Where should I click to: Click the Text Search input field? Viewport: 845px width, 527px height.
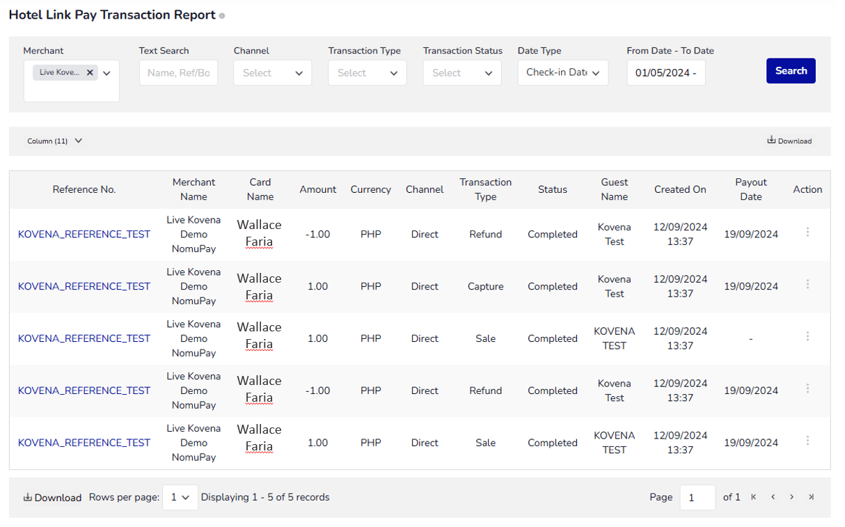point(178,73)
